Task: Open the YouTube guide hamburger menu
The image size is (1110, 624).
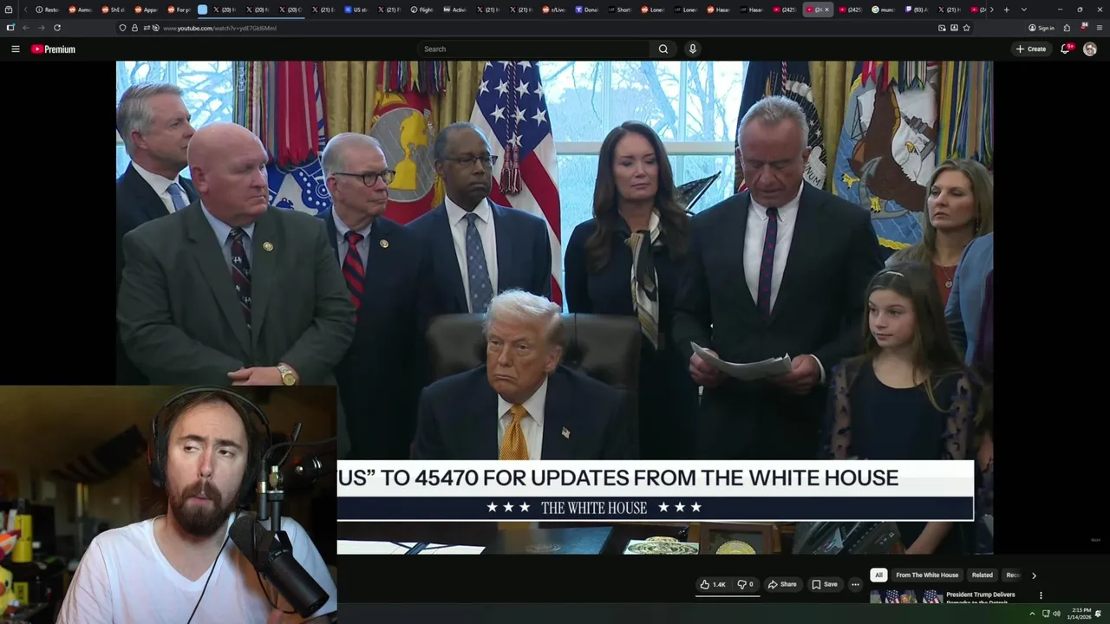Action: tap(15, 49)
